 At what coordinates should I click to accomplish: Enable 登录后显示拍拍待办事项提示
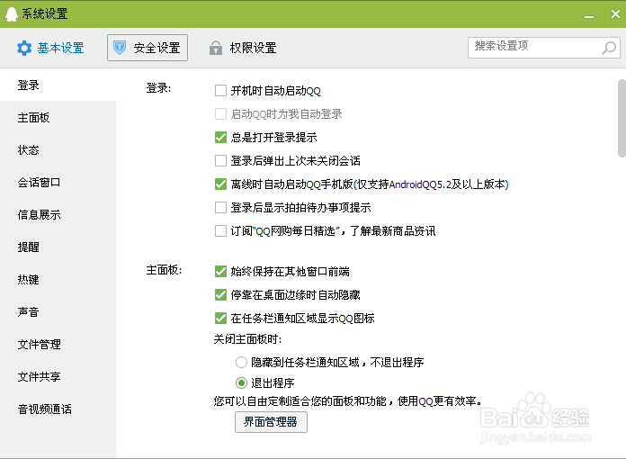pyautogui.click(x=220, y=207)
